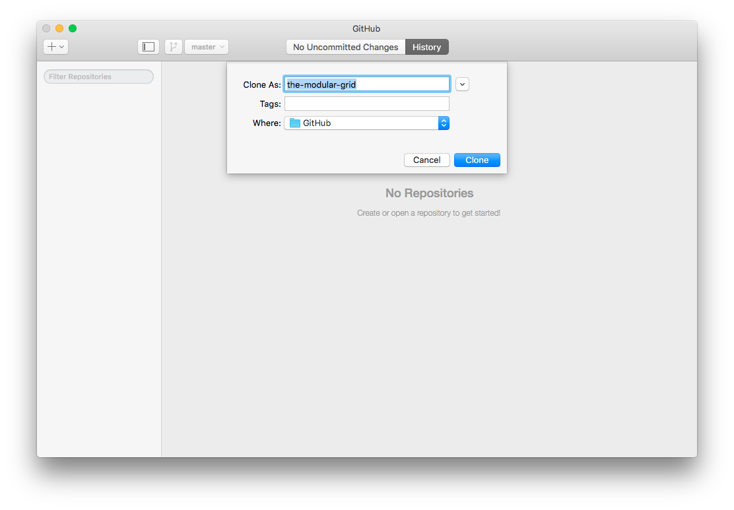Create a new branch using branch icon
Screen dimensions: 734x510
[173, 47]
